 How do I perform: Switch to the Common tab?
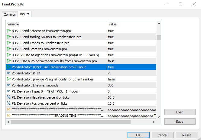click(x=10, y=15)
